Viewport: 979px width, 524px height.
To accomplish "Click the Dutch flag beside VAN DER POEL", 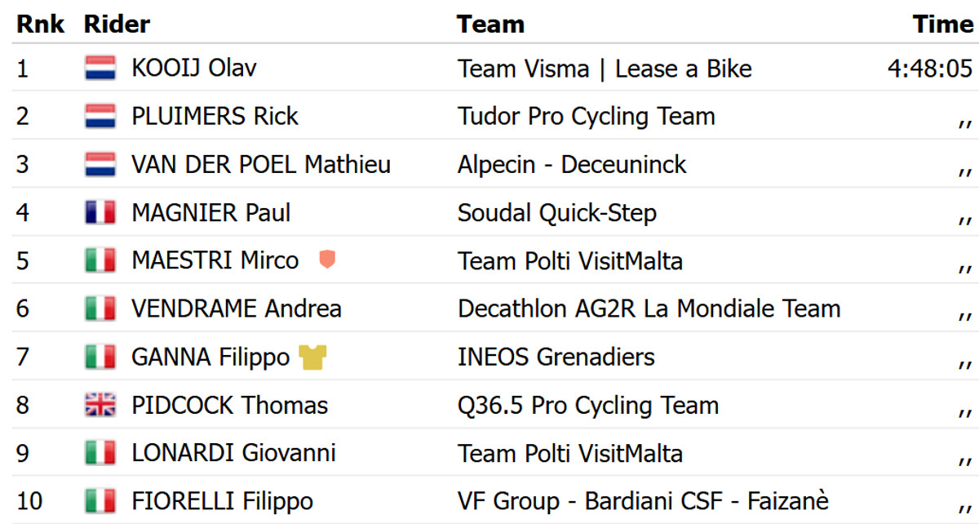I will coord(100,164).
